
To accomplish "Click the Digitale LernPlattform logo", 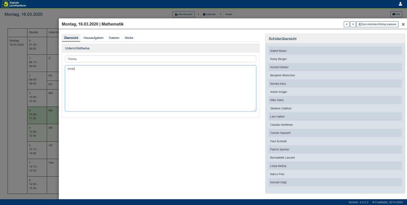I will click(14, 4).
